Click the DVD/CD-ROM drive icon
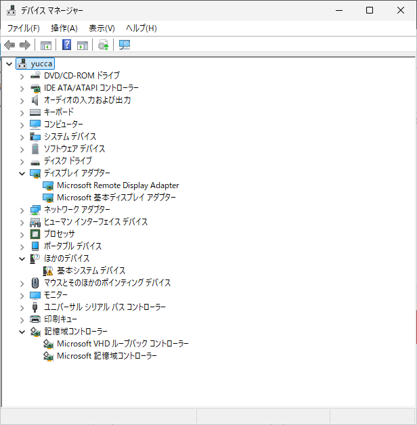417x425 pixels. pyautogui.click(x=35, y=76)
